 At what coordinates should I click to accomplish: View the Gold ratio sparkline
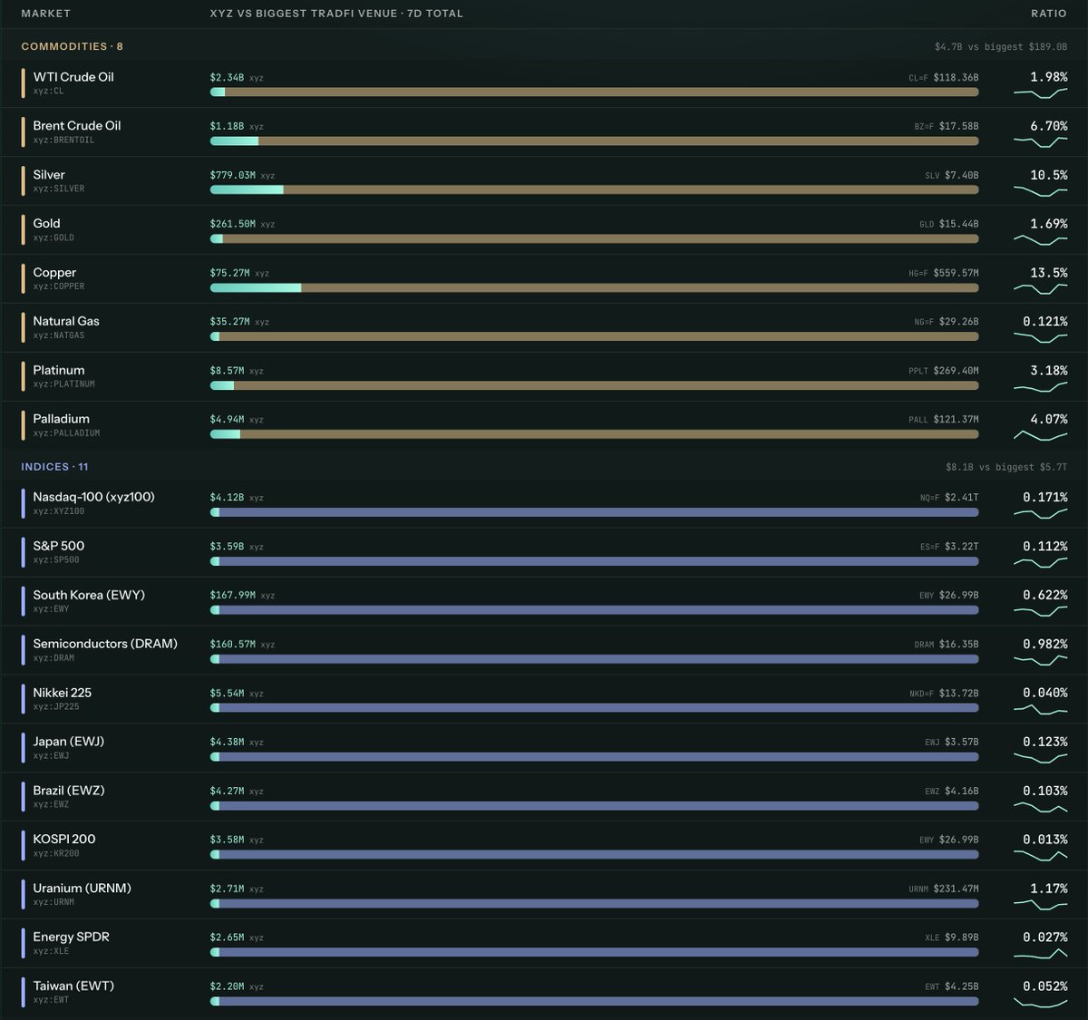1041,240
